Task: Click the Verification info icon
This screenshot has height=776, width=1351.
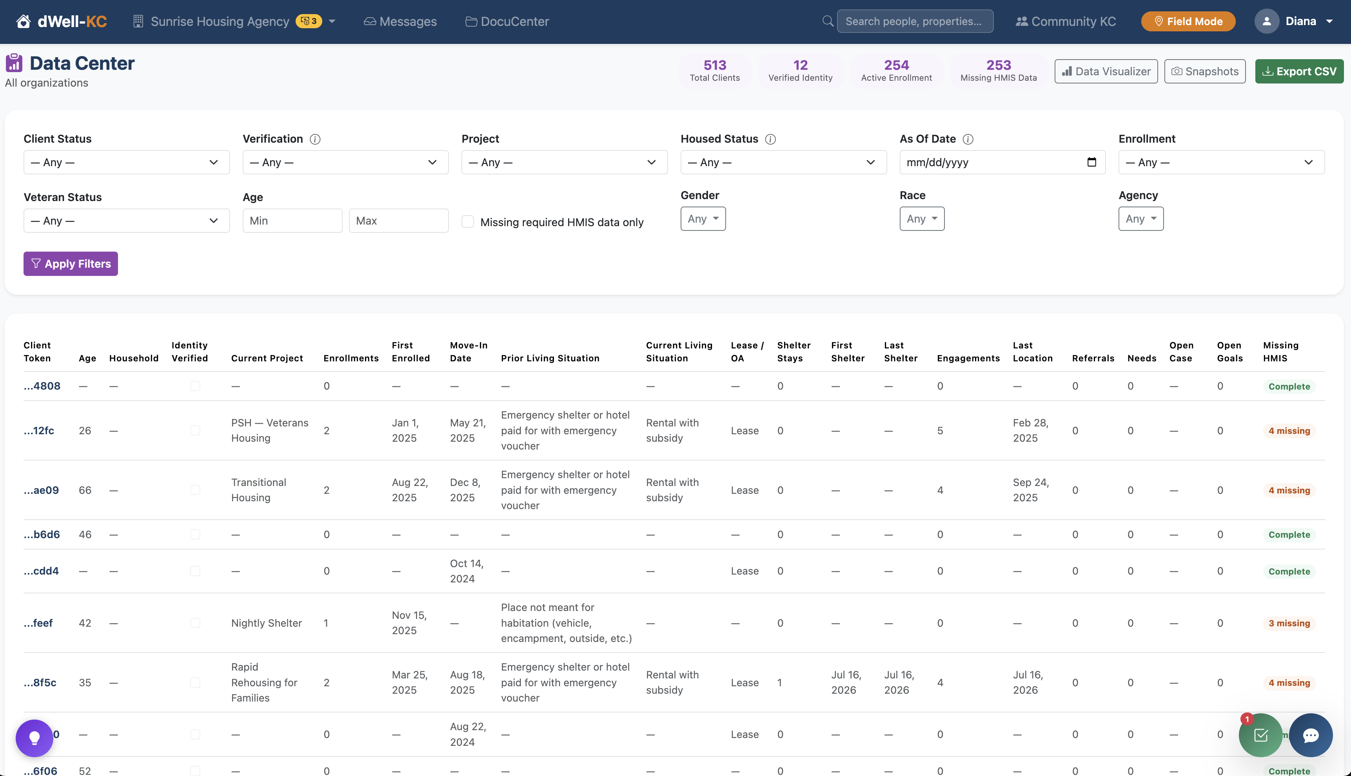Action: click(315, 139)
